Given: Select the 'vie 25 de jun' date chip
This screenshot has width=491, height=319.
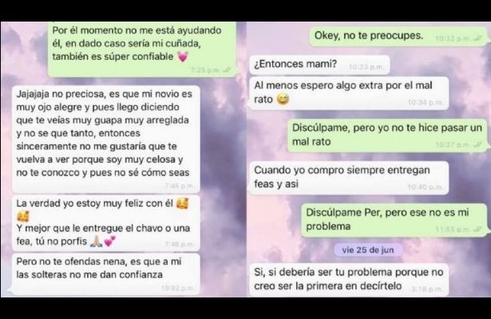Looking at the screenshot, I should tap(368, 250).
